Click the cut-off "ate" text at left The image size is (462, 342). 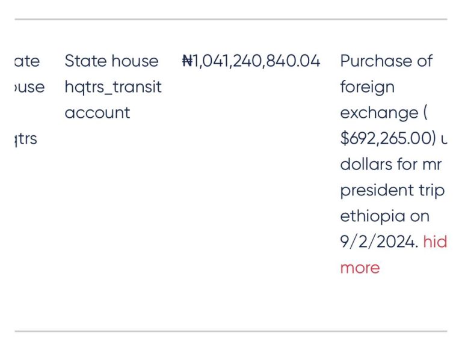pyautogui.click(x=27, y=61)
